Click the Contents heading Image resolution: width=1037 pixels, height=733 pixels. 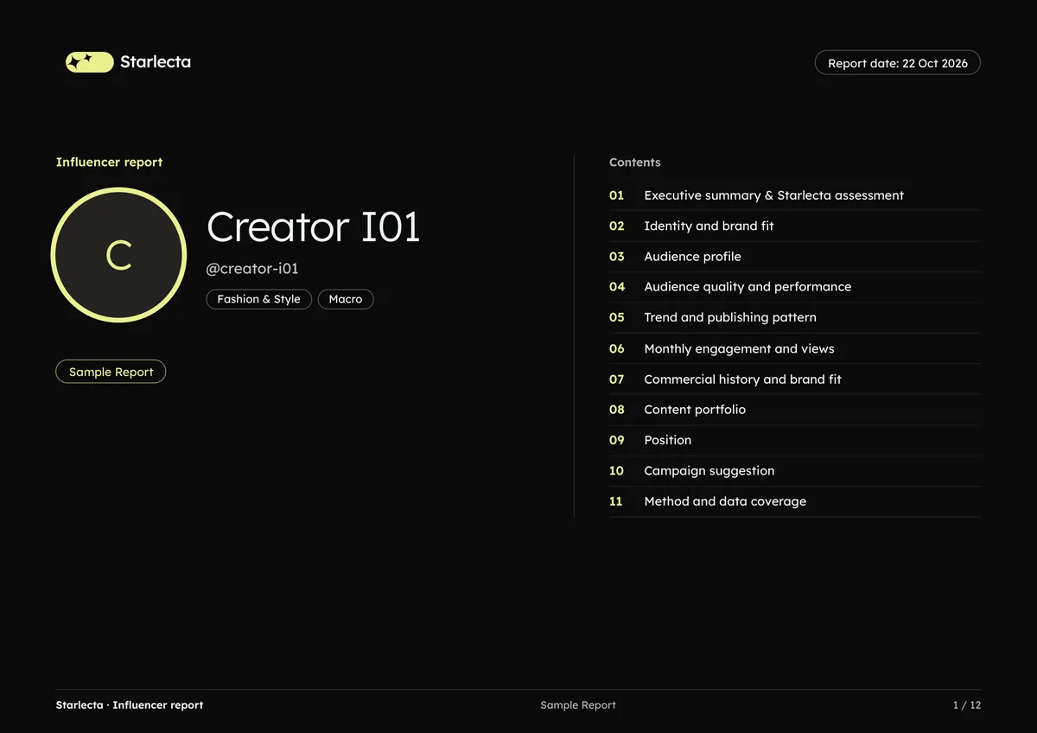point(634,162)
